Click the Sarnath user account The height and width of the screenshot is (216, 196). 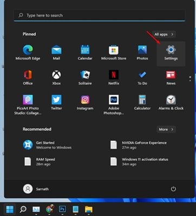pos(36,189)
